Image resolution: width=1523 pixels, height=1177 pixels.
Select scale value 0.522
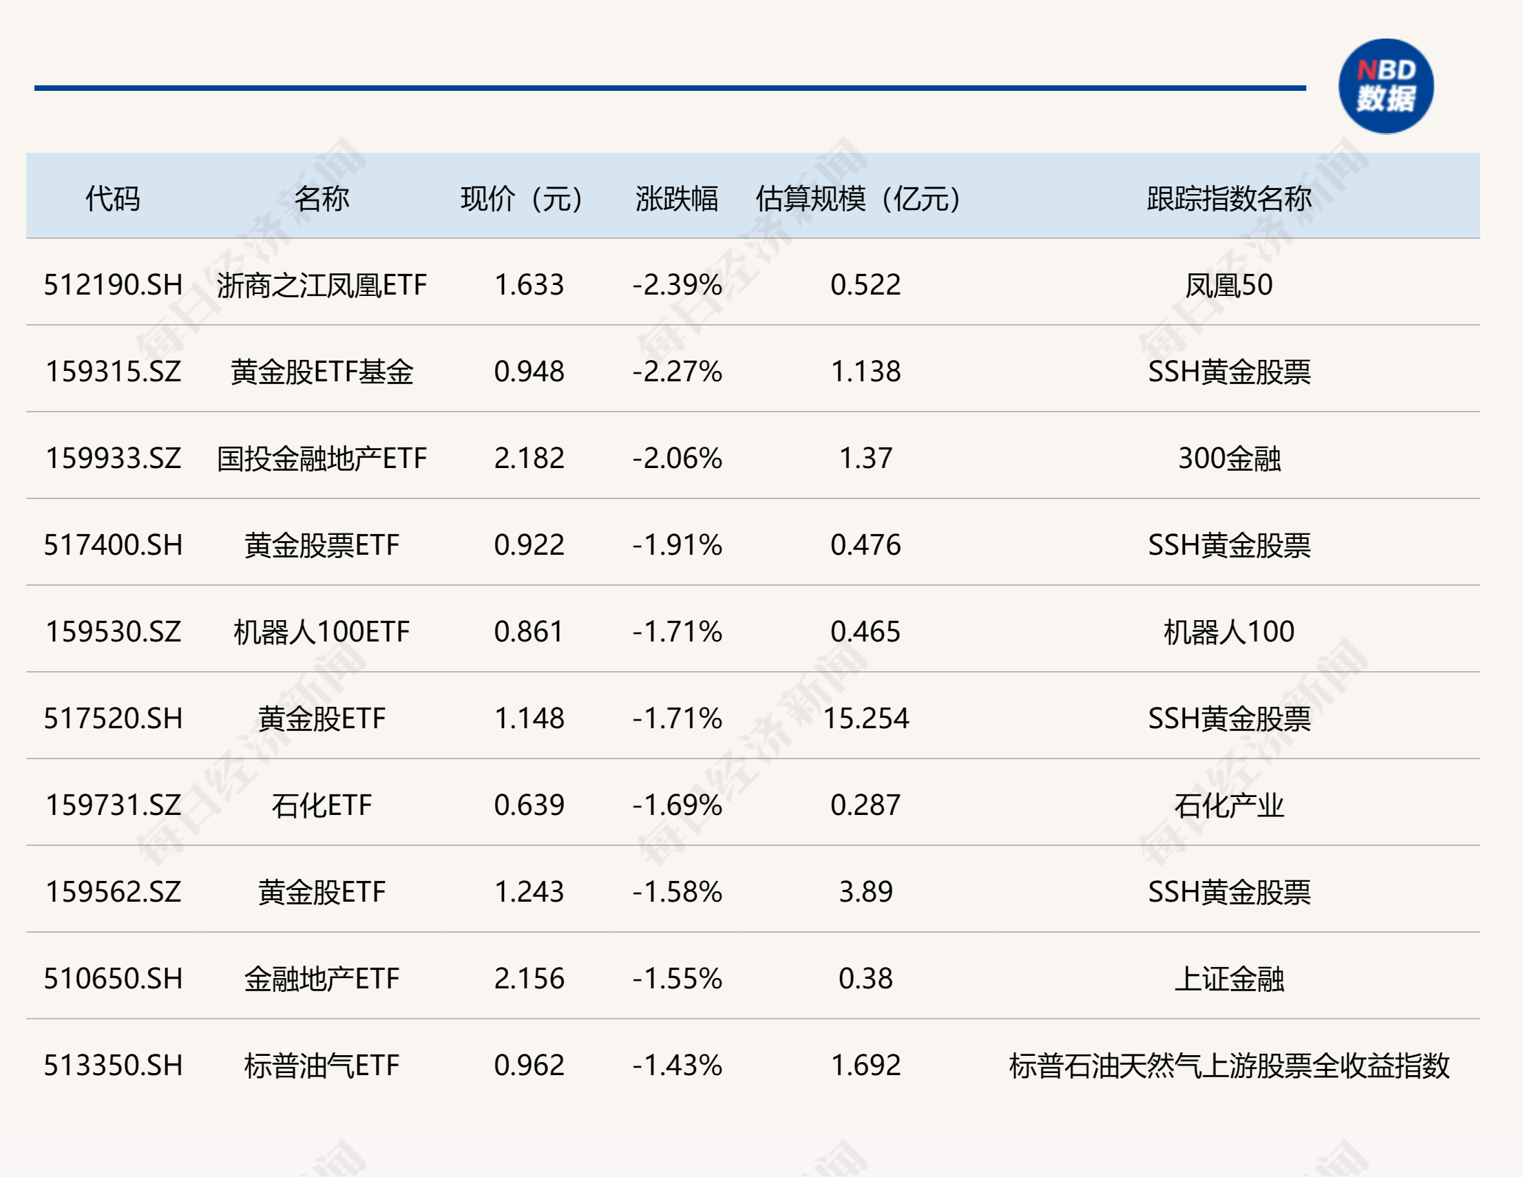pos(865,285)
